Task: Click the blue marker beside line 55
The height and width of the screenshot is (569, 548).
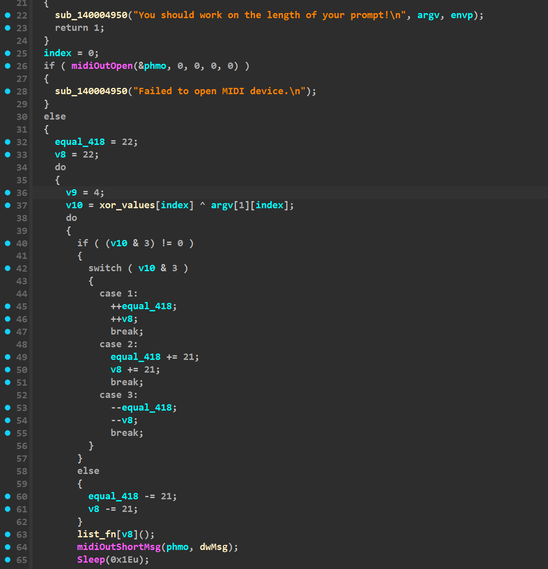Action: tap(8, 433)
